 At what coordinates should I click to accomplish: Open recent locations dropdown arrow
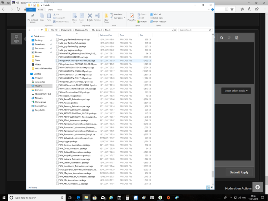pyautogui.click(x=38, y=30)
